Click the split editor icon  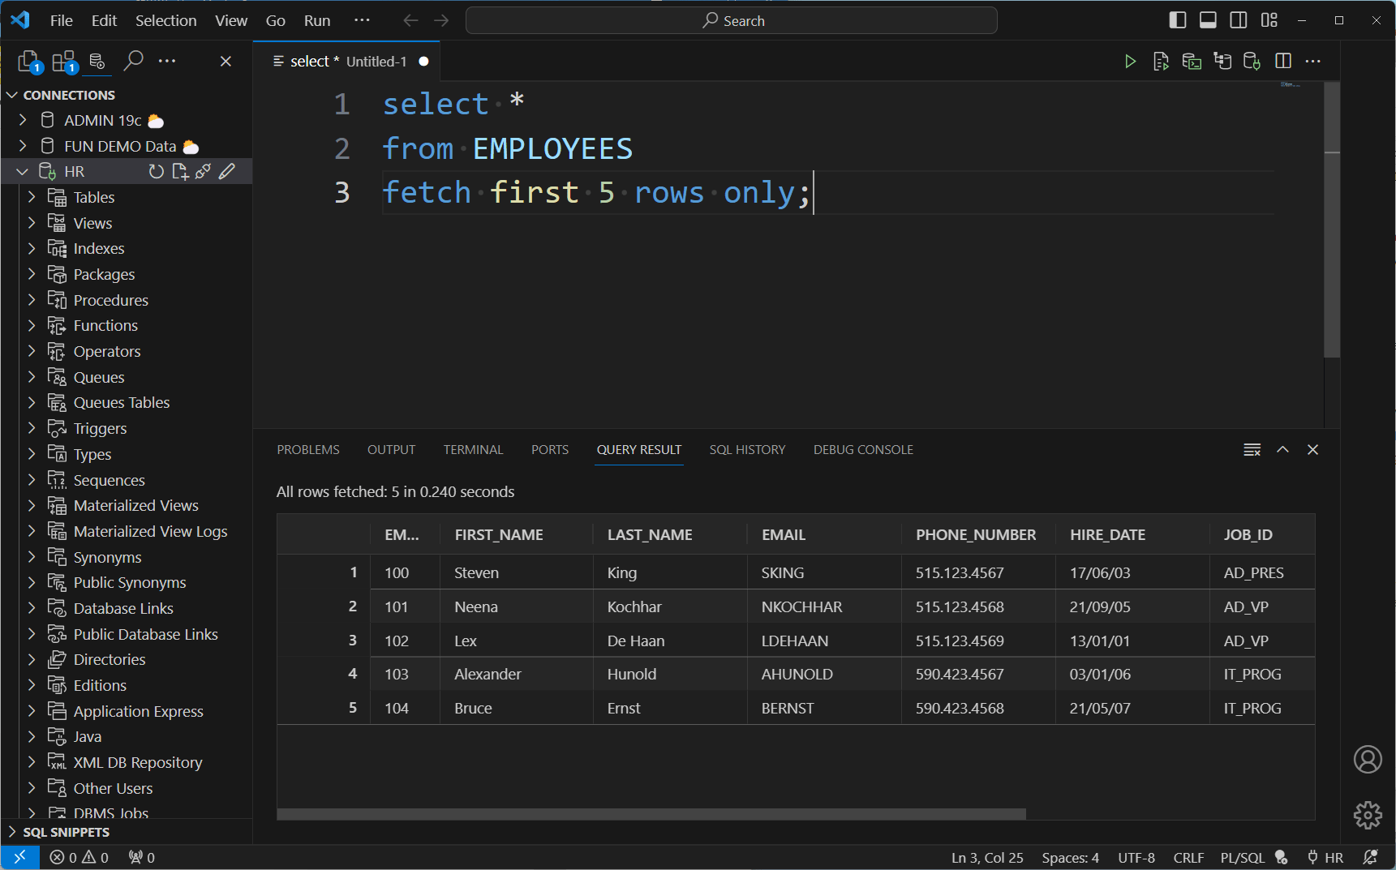pos(1283,62)
